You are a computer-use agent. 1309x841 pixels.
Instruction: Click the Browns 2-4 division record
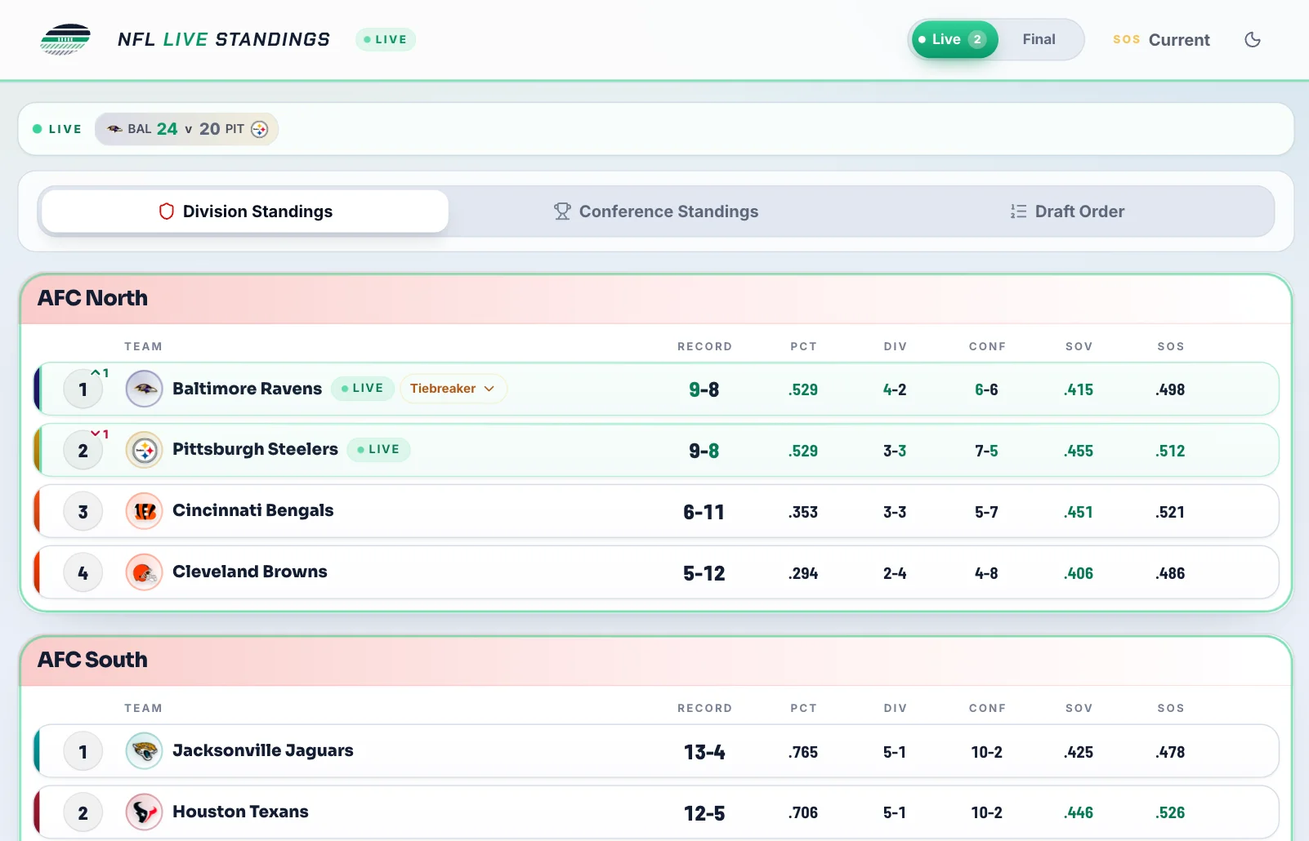click(895, 573)
